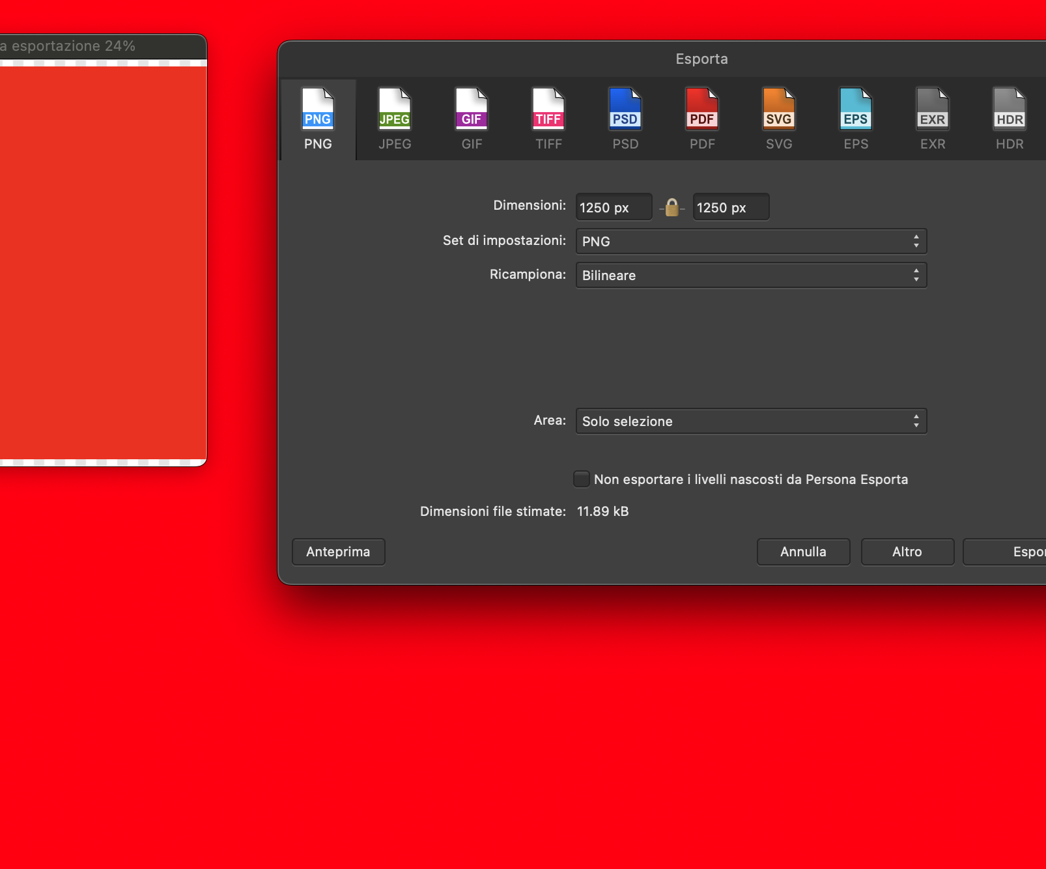Select the HDR format icon
The image size is (1046, 869).
point(1009,117)
